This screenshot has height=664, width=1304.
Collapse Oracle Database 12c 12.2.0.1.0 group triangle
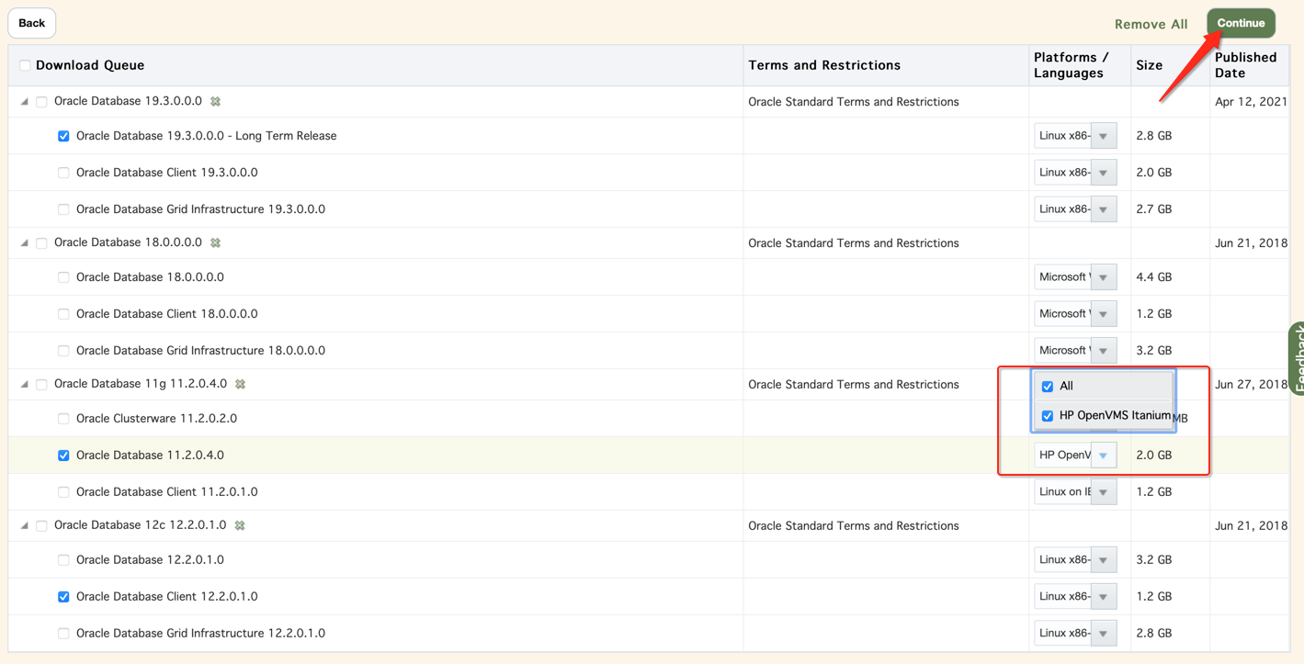tap(25, 526)
